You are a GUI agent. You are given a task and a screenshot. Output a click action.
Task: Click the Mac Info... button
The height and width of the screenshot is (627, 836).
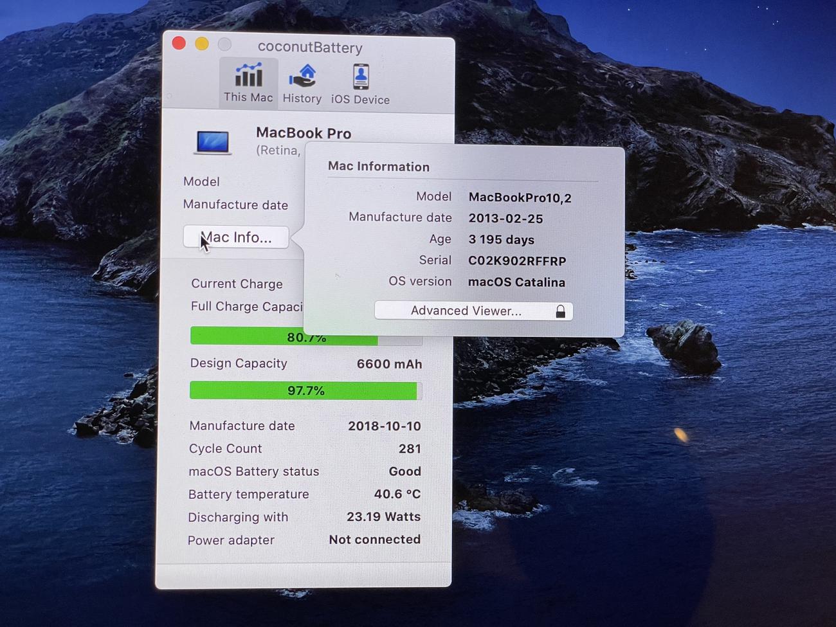point(236,237)
